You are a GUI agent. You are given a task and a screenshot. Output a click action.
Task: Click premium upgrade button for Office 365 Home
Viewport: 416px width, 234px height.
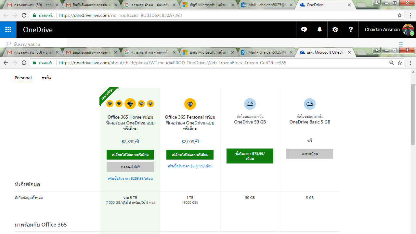(x=130, y=155)
